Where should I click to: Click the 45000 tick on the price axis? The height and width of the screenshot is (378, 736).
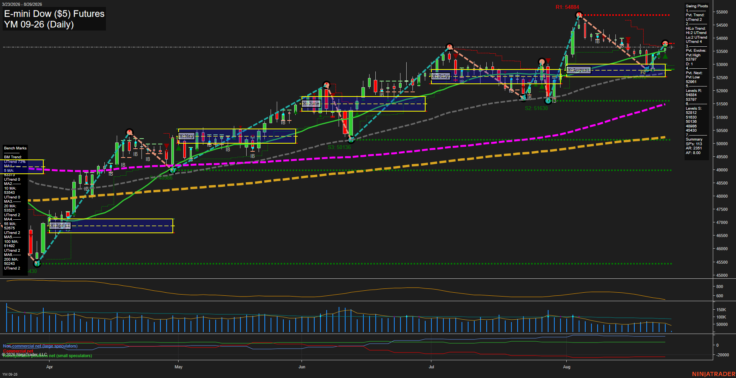722,276
